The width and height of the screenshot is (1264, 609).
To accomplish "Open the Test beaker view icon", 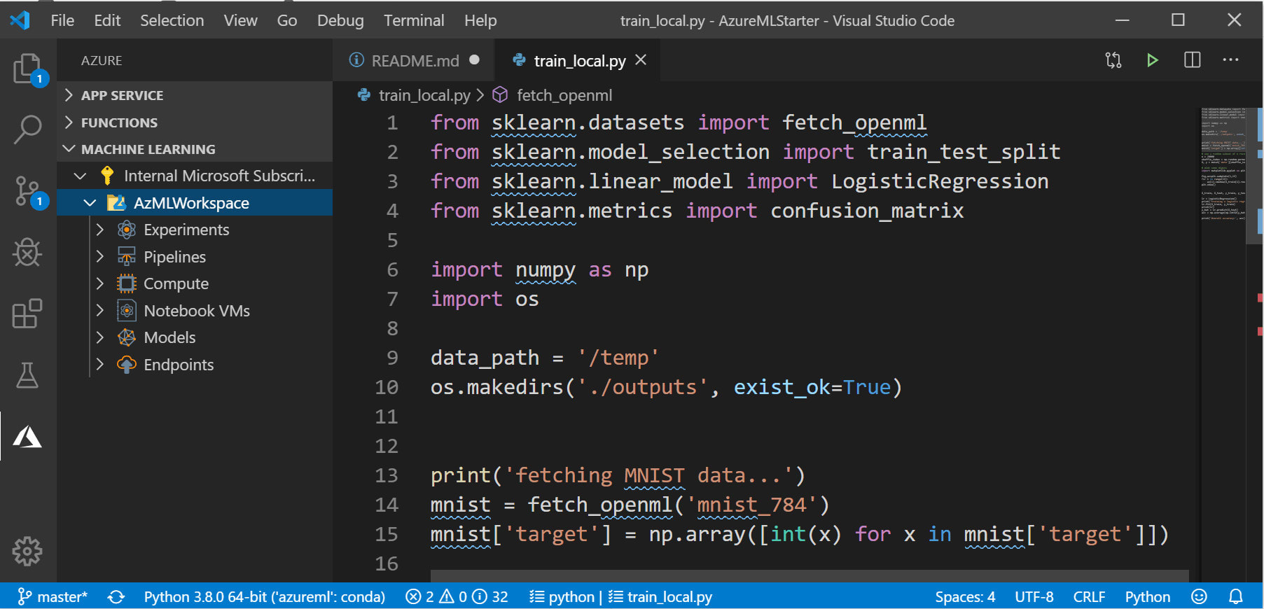I will 27,375.
